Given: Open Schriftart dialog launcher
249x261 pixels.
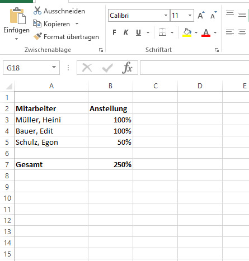Looking at the screenshot, I should pyautogui.click(x=217, y=50).
